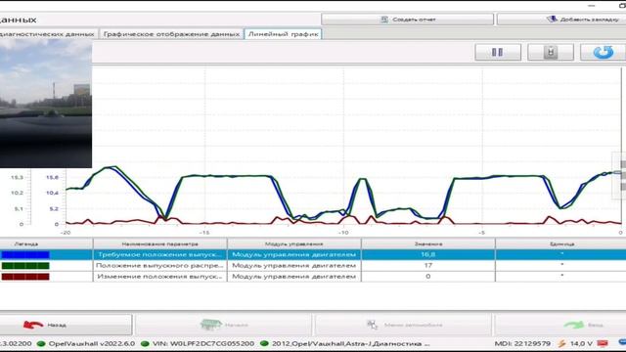Click the 14,0 V voltage reading
This screenshot has width=626, height=352.
pos(581,343)
